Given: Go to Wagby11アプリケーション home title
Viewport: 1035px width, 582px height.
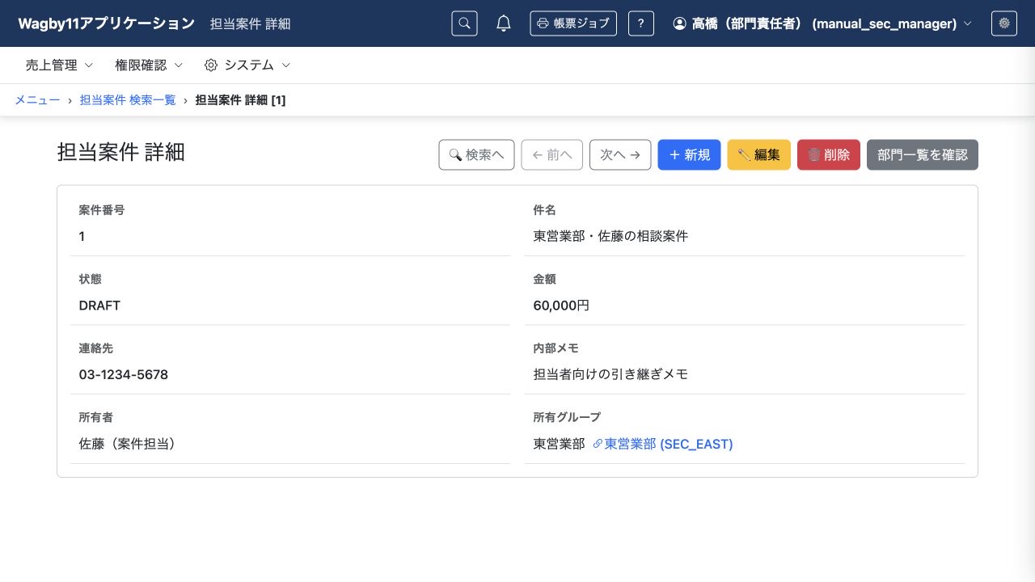Looking at the screenshot, I should click(106, 23).
